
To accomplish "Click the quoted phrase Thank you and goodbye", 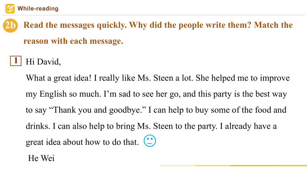I will (97, 110).
